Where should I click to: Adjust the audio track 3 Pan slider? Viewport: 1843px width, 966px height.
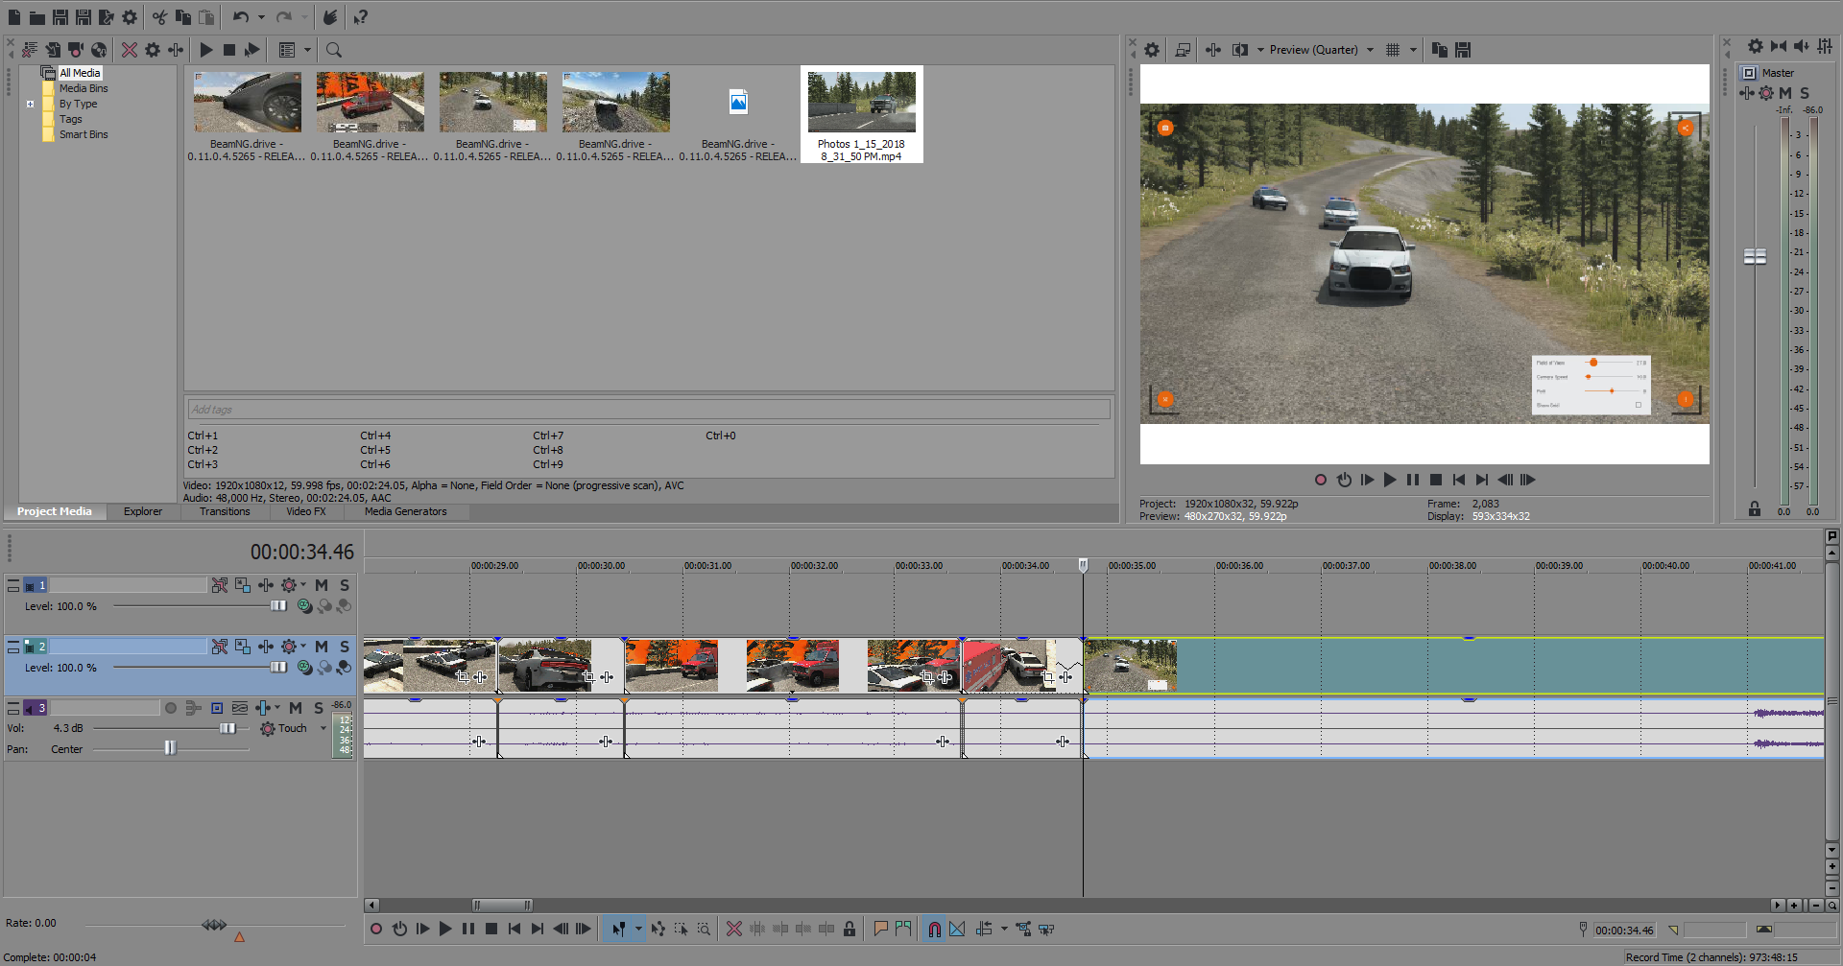tap(170, 748)
